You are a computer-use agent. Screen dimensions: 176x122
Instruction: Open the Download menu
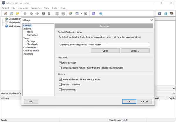coord(23,8)
